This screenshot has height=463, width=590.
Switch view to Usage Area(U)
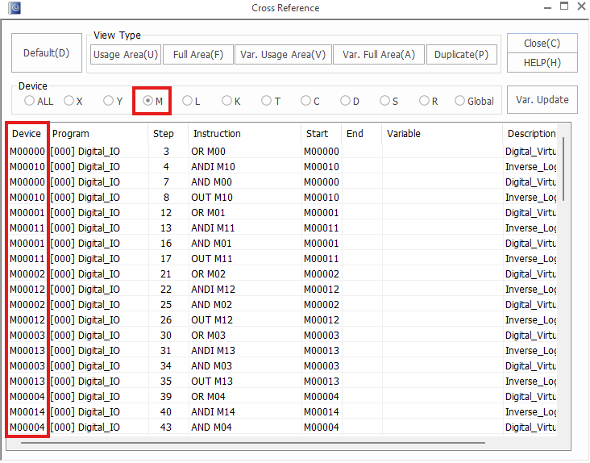coord(125,55)
